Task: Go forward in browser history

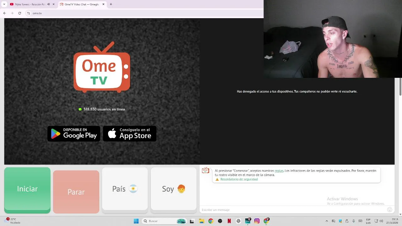Action: [x=12, y=13]
